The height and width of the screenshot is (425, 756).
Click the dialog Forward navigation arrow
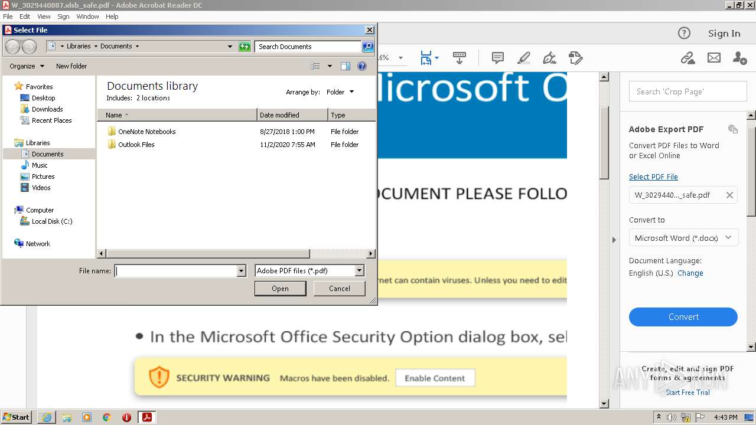pyautogui.click(x=29, y=46)
